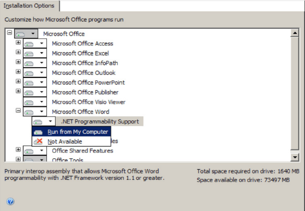305x211 pixels.
Task: Open the Help icon at dialog bottom
Action: pyautogui.click(x=10, y=201)
